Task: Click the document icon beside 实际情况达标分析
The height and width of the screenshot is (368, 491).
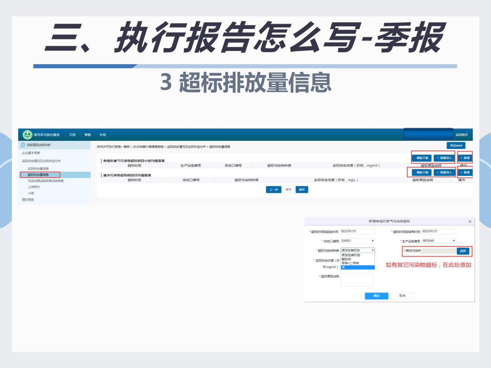Action: [23, 145]
